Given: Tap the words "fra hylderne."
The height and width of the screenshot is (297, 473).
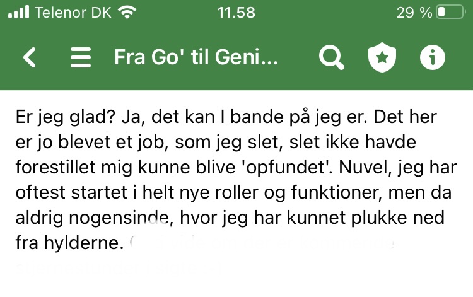Looking at the screenshot, I should (x=67, y=243).
